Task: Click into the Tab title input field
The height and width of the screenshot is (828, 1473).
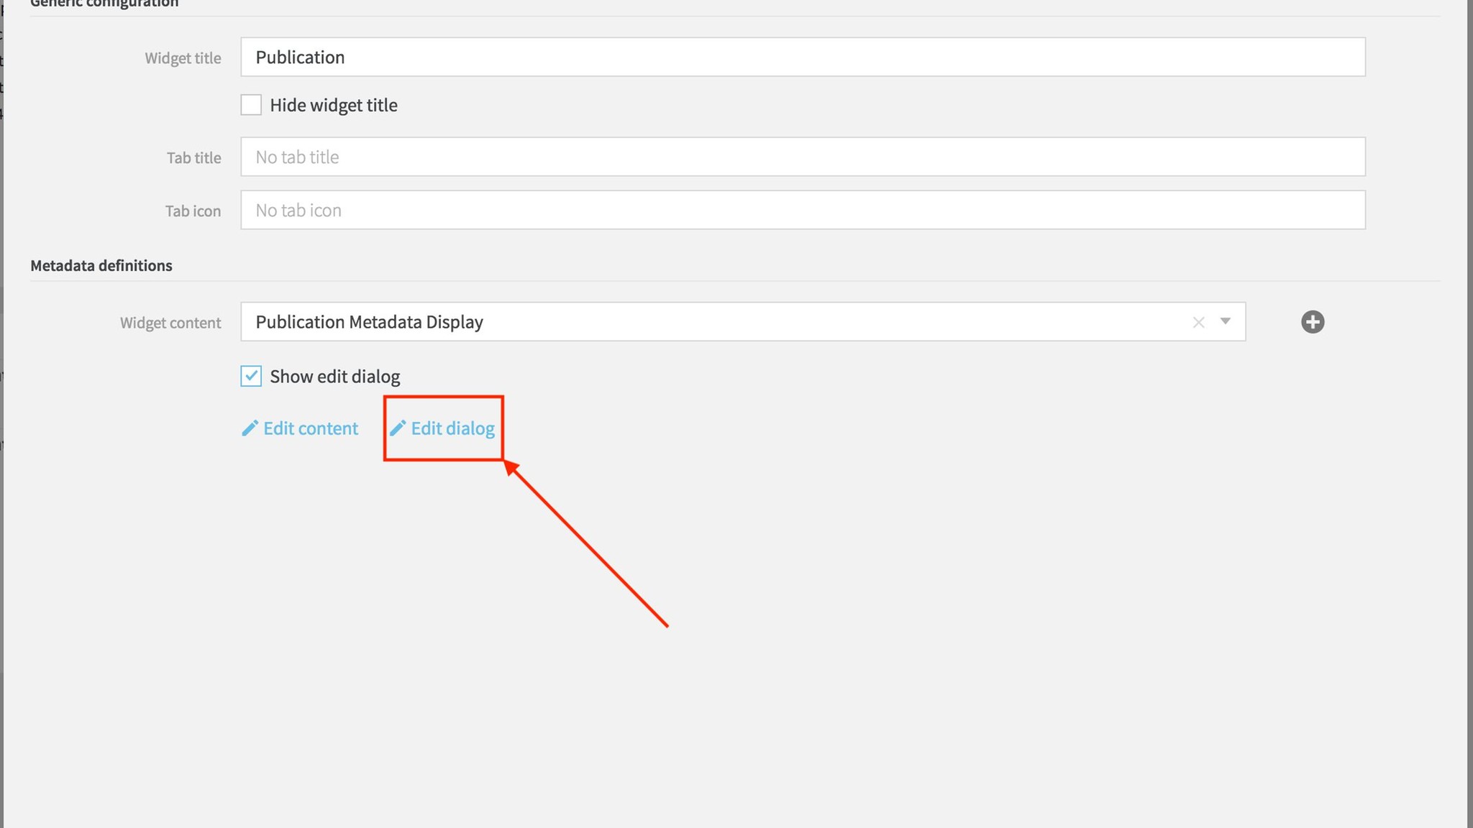Action: [x=802, y=157]
